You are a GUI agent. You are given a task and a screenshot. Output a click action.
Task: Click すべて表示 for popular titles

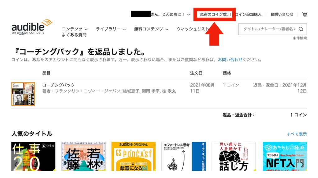click(x=297, y=134)
